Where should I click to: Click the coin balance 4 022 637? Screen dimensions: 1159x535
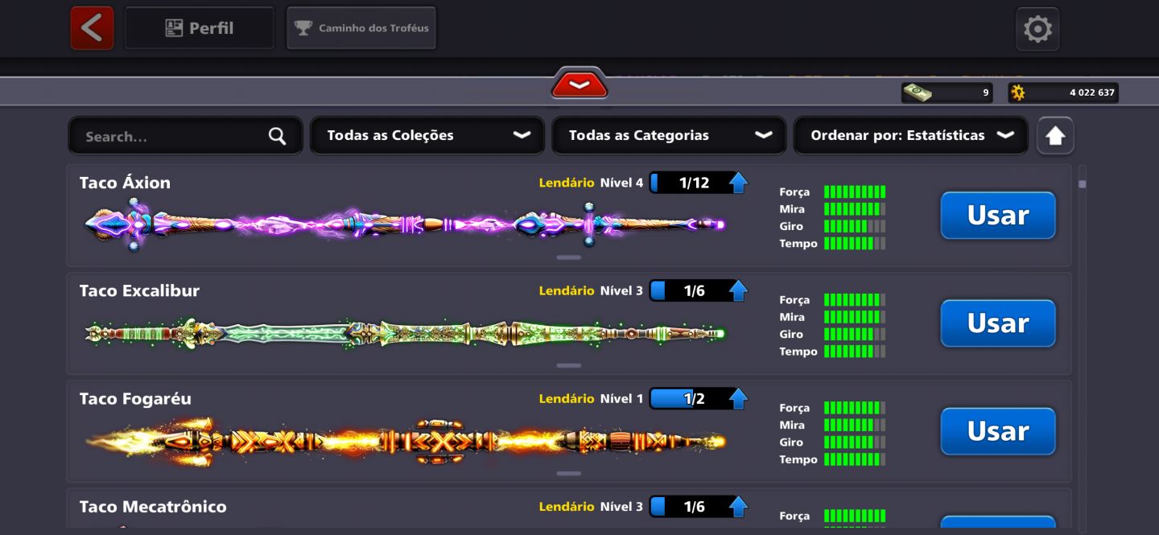point(1064,93)
